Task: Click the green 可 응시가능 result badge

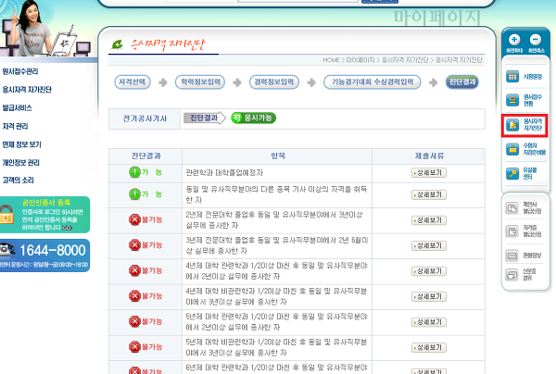Action: [x=254, y=118]
